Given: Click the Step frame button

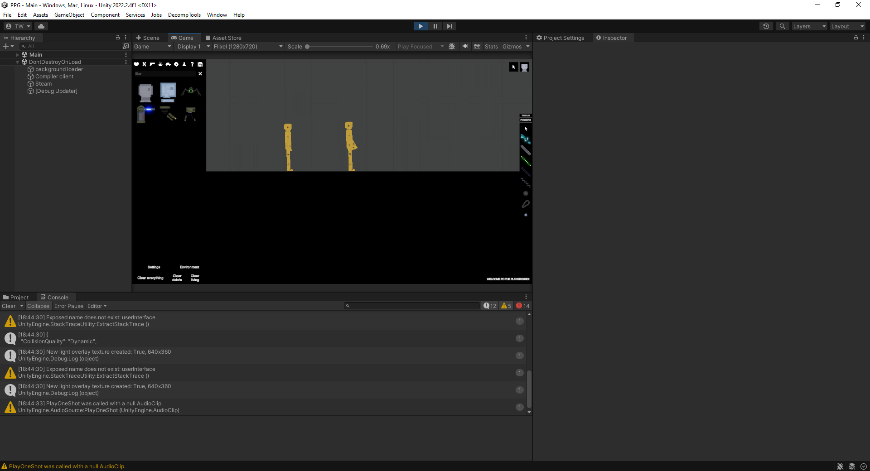Looking at the screenshot, I should pos(449,26).
